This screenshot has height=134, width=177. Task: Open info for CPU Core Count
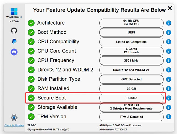coord(169,51)
